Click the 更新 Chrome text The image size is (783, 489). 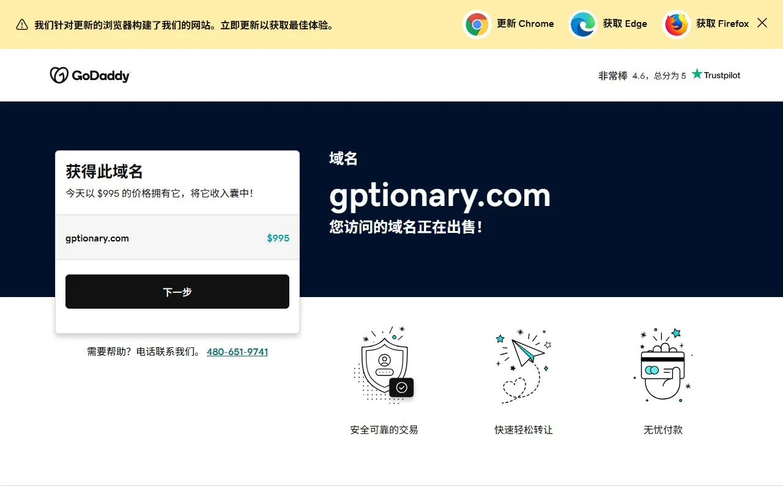[x=526, y=24]
